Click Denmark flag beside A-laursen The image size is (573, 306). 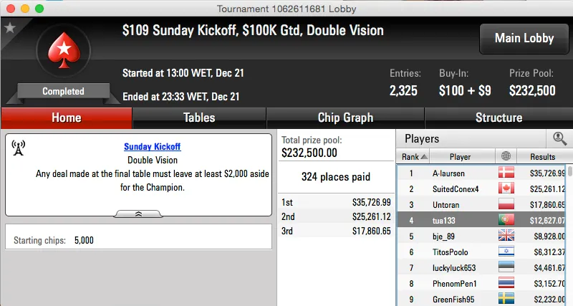click(506, 173)
